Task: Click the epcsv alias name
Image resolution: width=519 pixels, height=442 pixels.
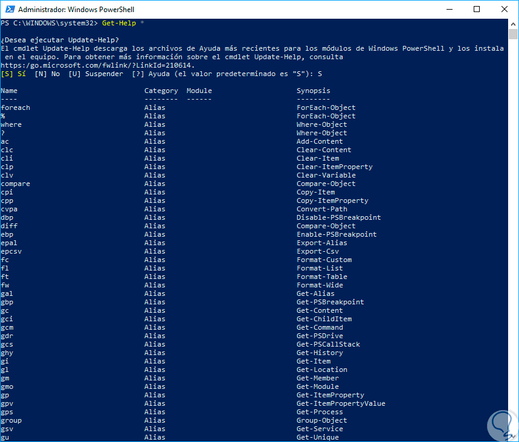Action: pyautogui.click(x=11, y=251)
